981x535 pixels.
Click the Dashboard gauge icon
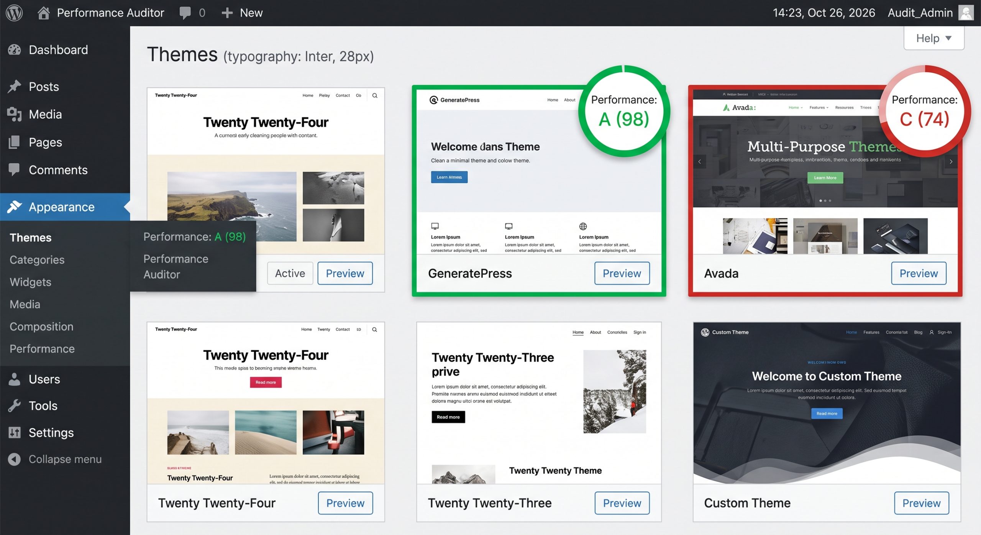(15, 50)
